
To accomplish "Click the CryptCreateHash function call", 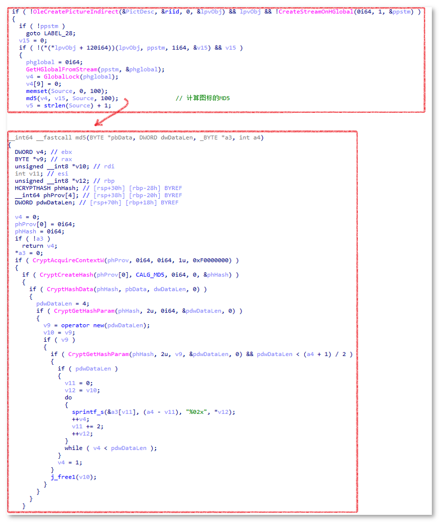I will click(66, 275).
